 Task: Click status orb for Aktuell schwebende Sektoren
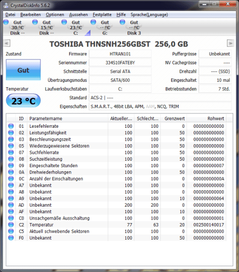(11, 231)
